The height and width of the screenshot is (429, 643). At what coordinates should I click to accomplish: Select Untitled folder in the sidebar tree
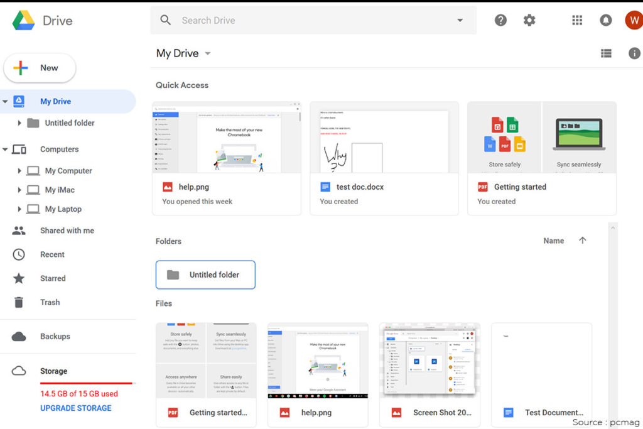(x=70, y=122)
